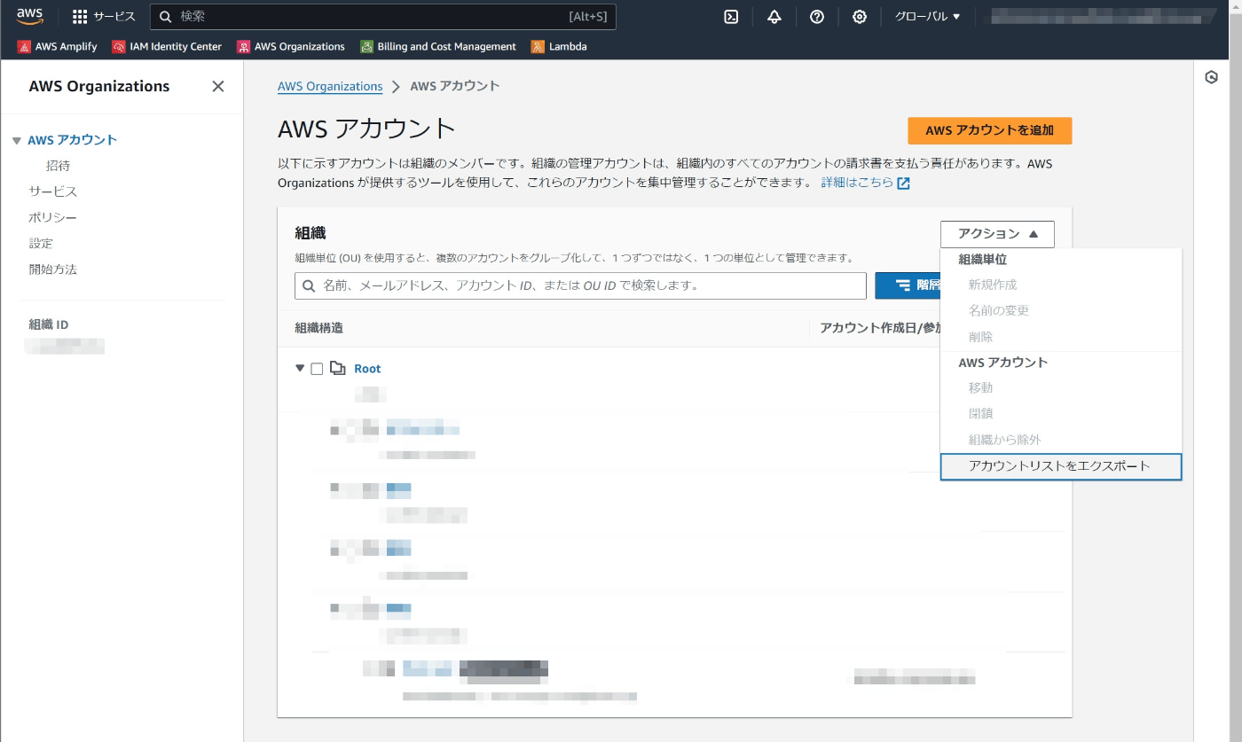Click AWS アカウント in side navigation
1242x742 pixels.
73,140
